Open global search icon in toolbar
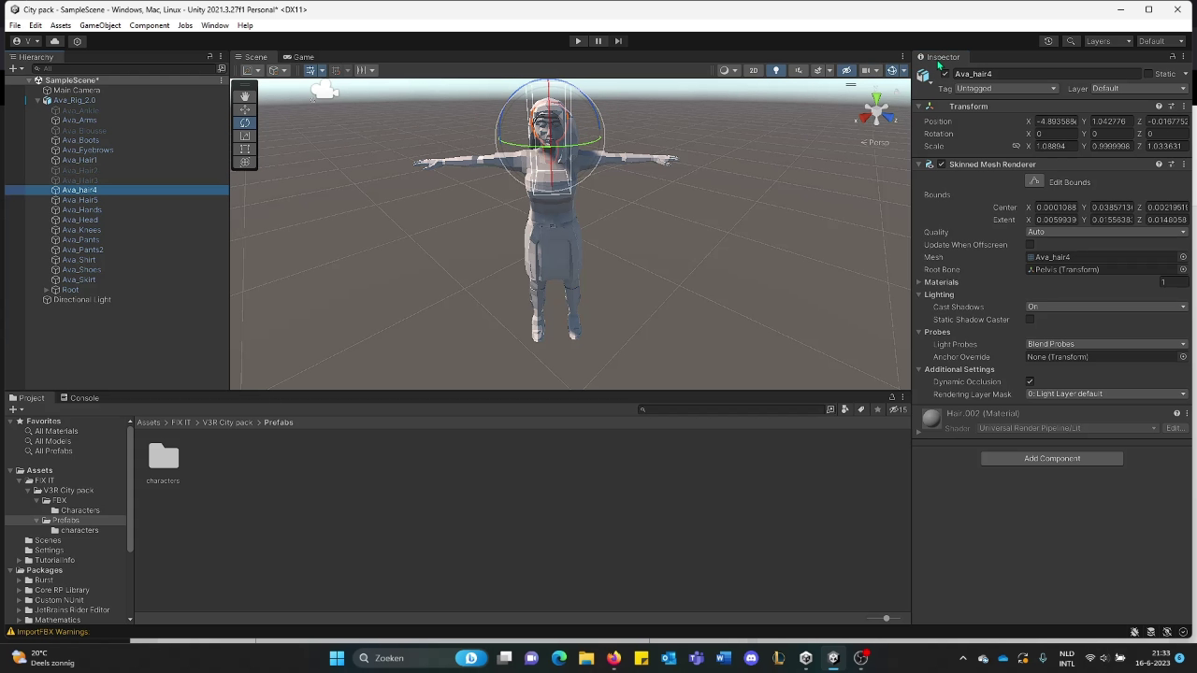 coord(1071,41)
